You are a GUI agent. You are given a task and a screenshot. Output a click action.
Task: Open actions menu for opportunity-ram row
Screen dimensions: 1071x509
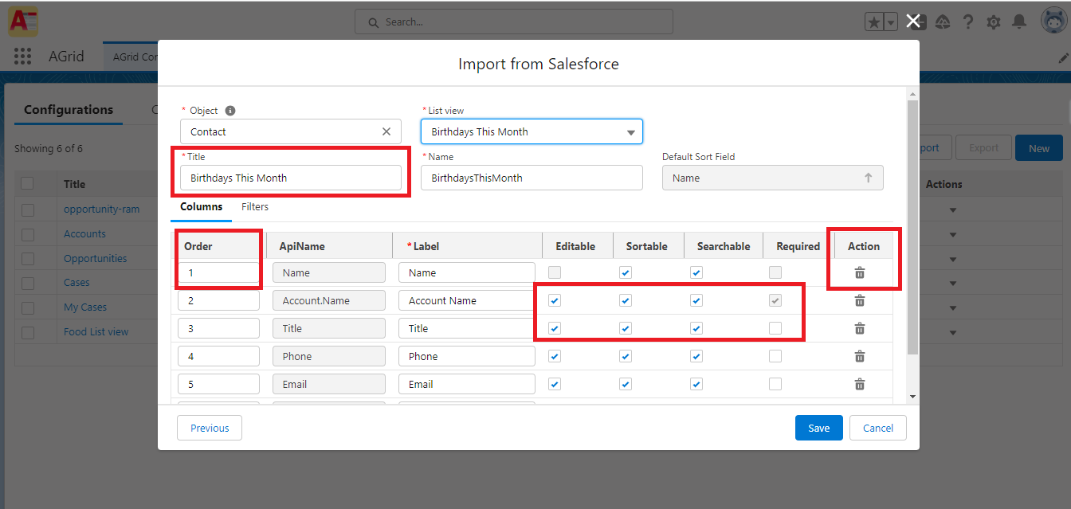coord(952,210)
